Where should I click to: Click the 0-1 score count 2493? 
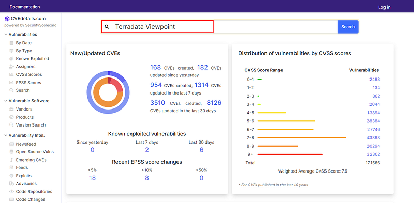[x=375, y=80]
